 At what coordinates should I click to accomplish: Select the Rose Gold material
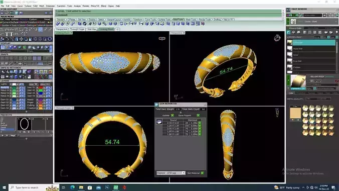click(311, 61)
